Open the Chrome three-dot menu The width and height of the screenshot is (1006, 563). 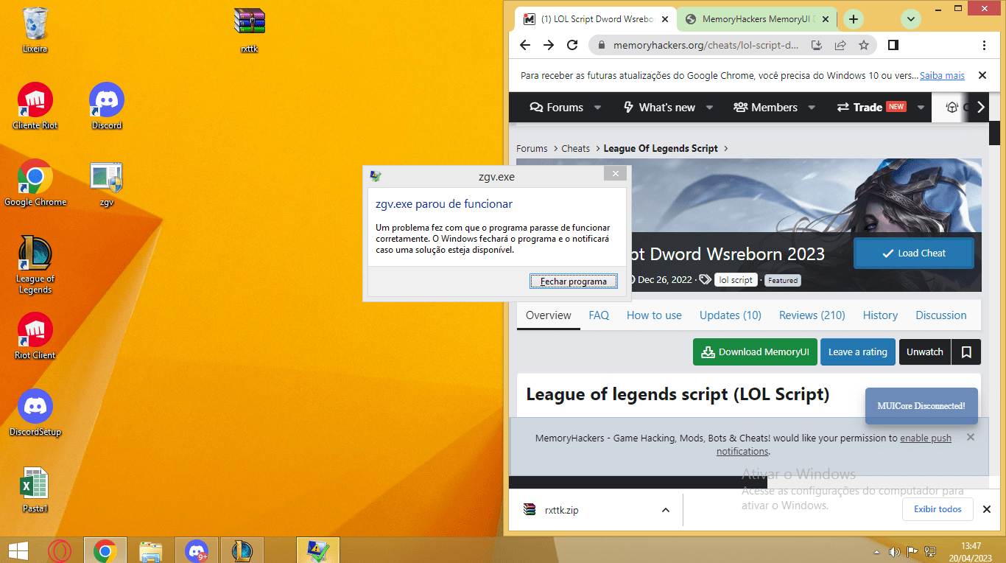point(985,45)
